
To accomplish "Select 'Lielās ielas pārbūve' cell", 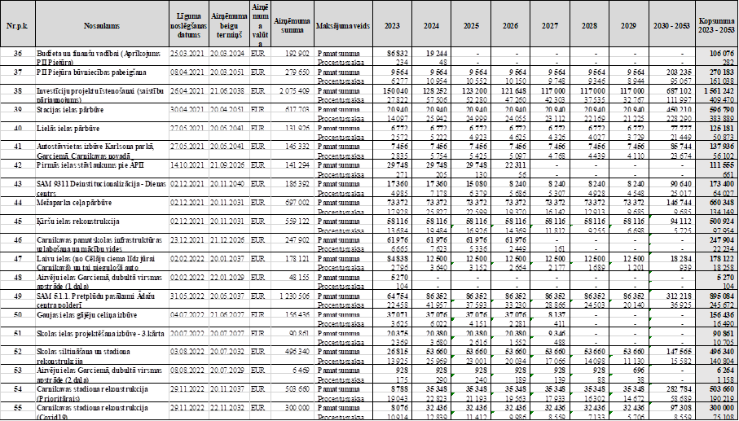I will click(102, 133).
